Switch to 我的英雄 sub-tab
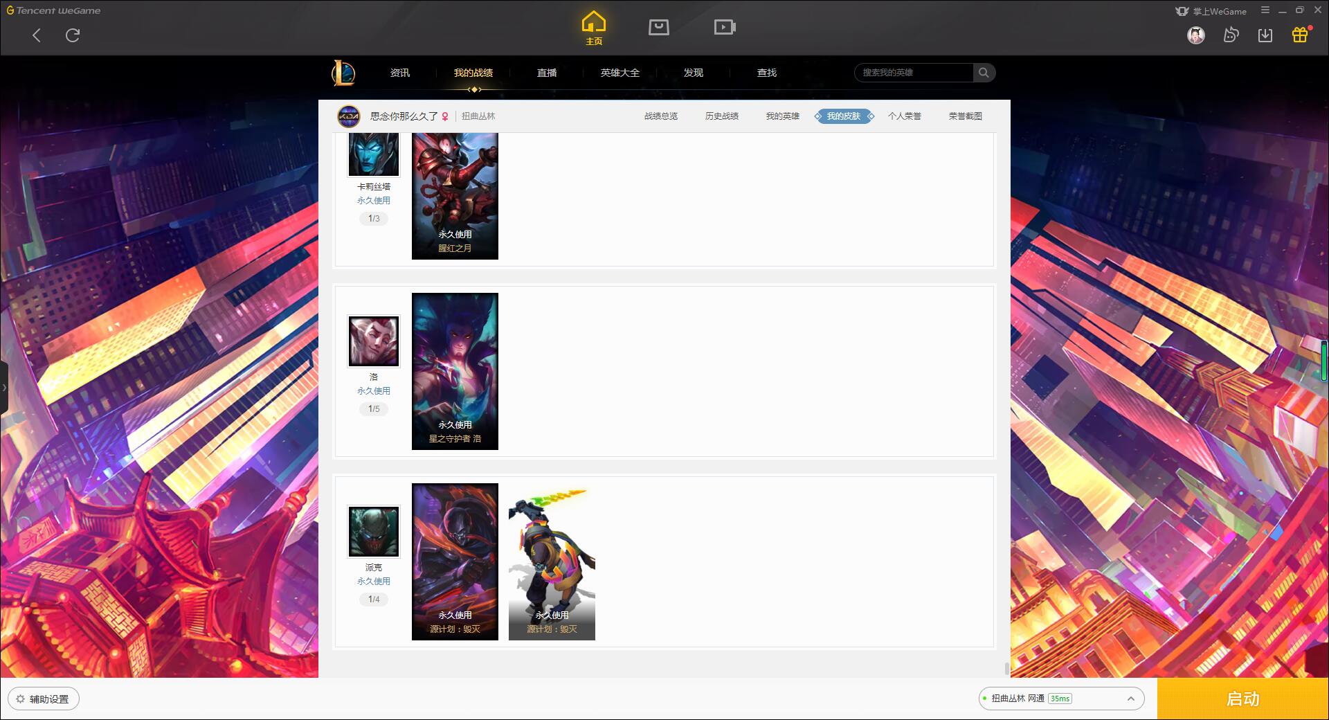Screen dimensions: 1329x720 [x=783, y=116]
